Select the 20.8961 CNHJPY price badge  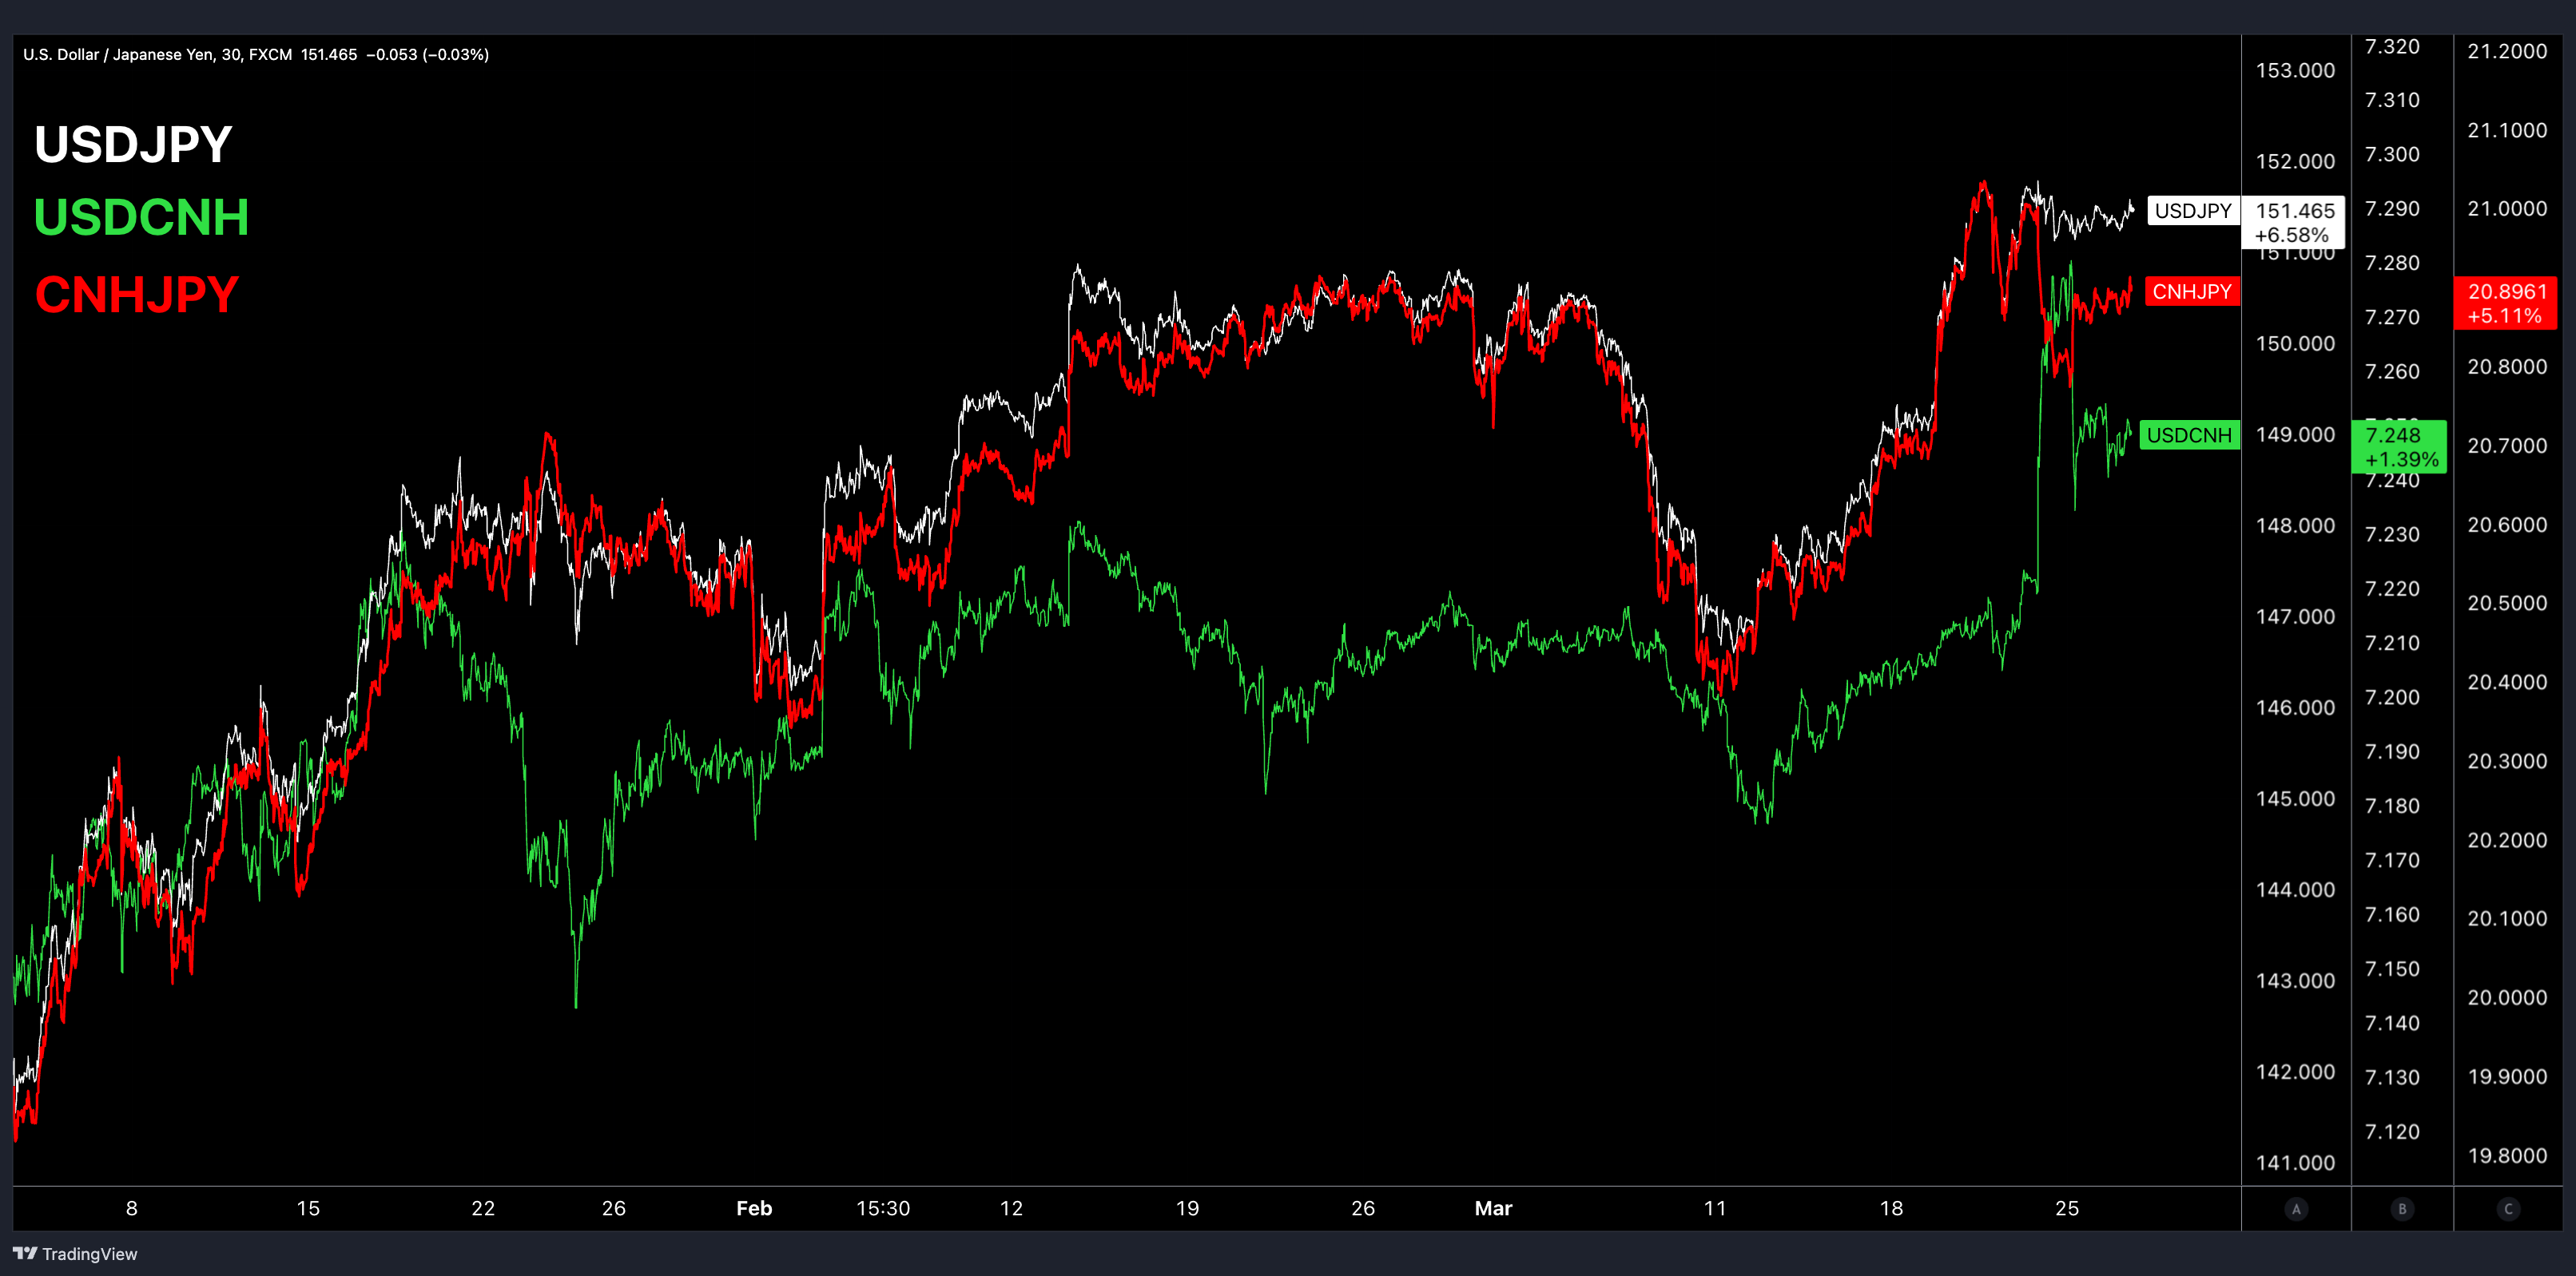pos(2506,303)
